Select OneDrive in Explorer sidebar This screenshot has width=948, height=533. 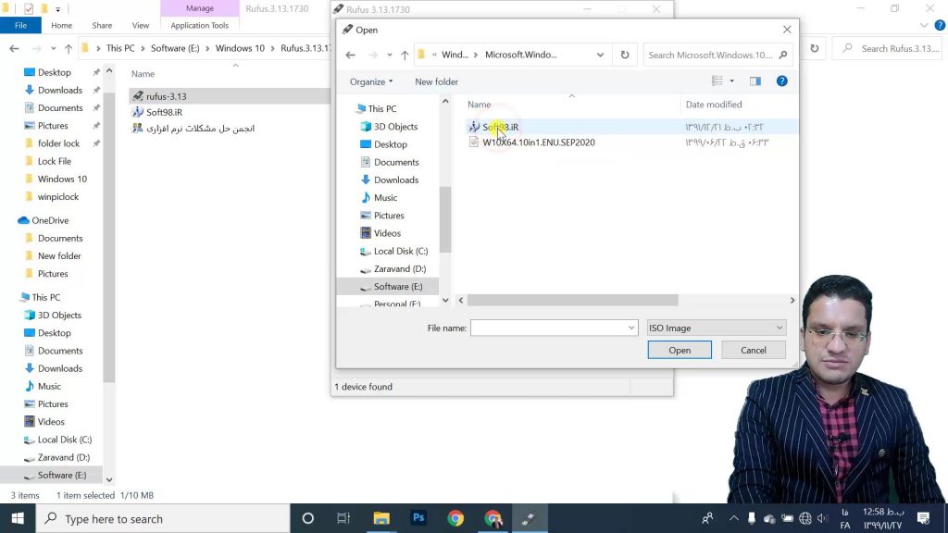(50, 220)
